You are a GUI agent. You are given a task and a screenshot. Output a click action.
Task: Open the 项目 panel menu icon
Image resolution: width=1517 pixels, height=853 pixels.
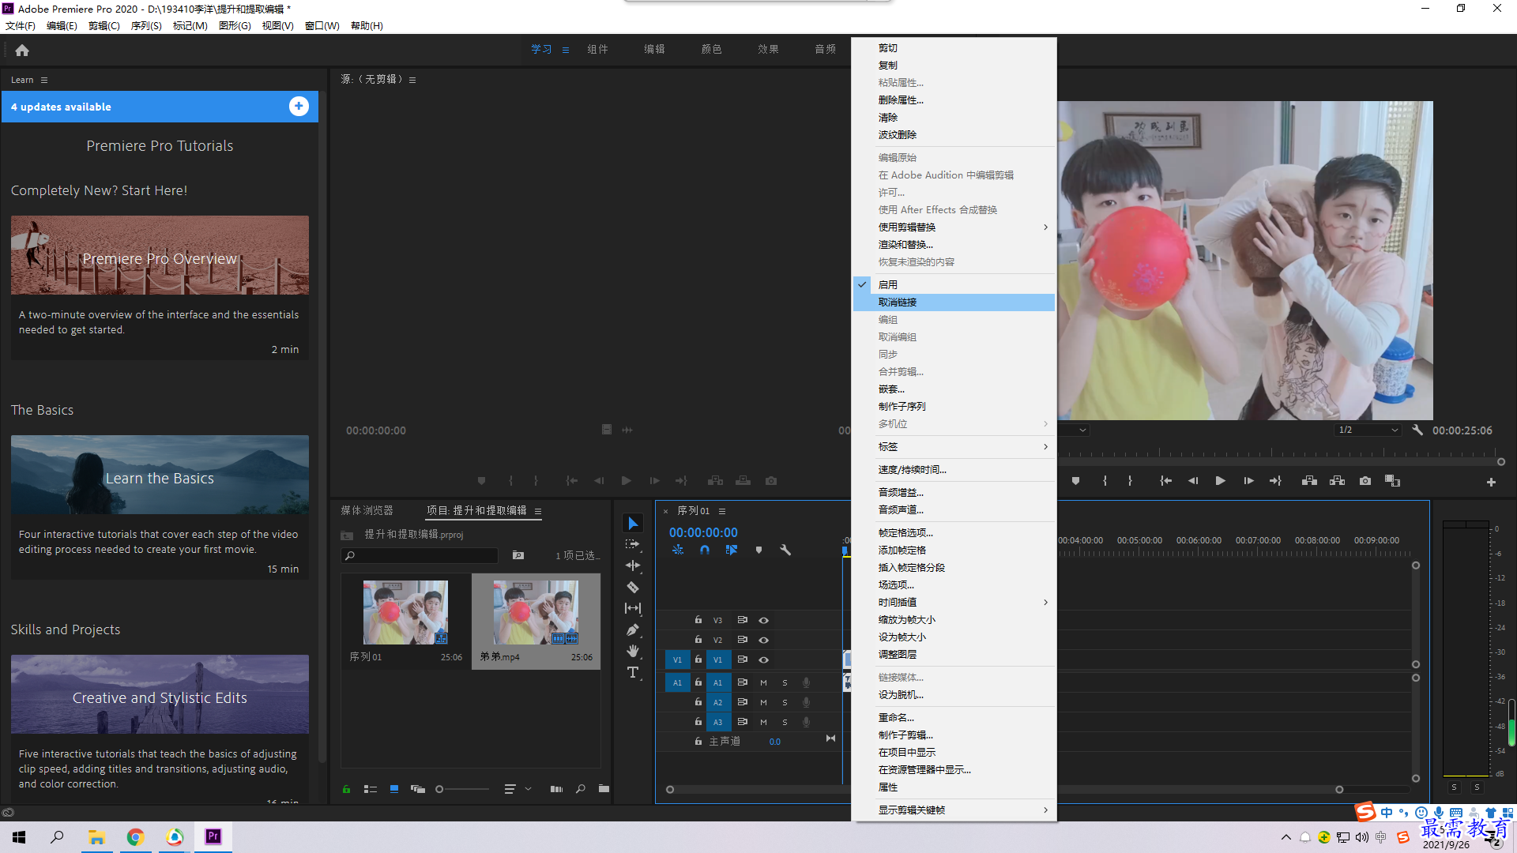[538, 511]
